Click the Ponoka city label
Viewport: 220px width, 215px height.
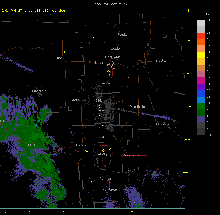(123, 35)
